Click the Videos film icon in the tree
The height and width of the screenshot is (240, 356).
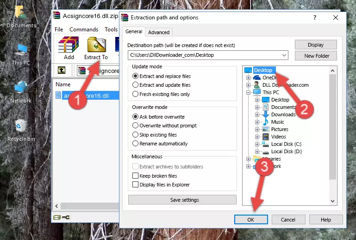click(x=265, y=137)
